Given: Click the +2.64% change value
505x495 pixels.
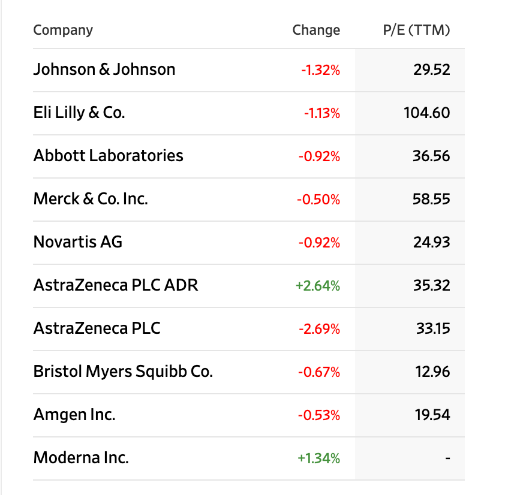Looking at the screenshot, I should (x=318, y=286).
